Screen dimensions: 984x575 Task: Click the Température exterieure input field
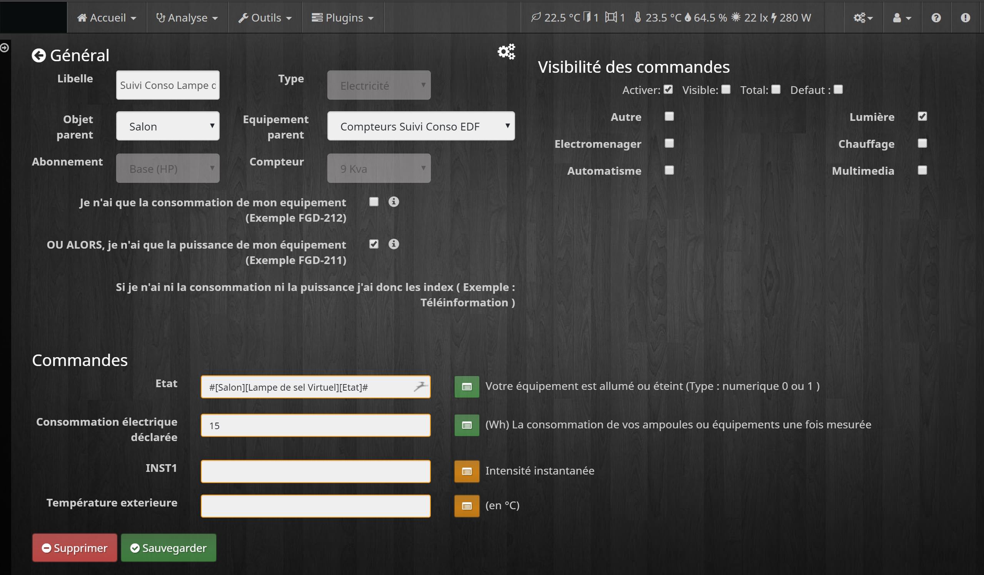(316, 506)
